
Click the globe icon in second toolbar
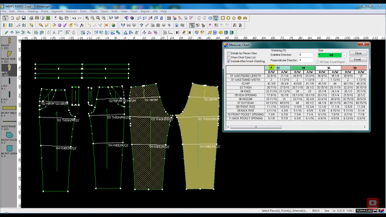pyautogui.click(x=113, y=25)
